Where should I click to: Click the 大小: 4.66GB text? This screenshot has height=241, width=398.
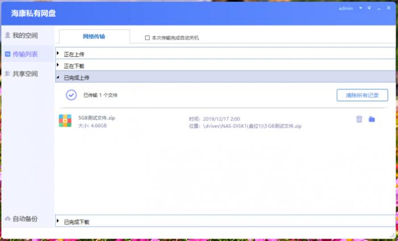pyautogui.click(x=92, y=126)
